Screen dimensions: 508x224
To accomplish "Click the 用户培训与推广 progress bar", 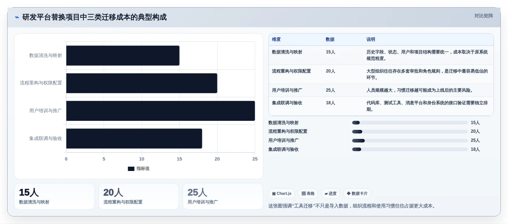I will pyautogui.click(x=410, y=141).
